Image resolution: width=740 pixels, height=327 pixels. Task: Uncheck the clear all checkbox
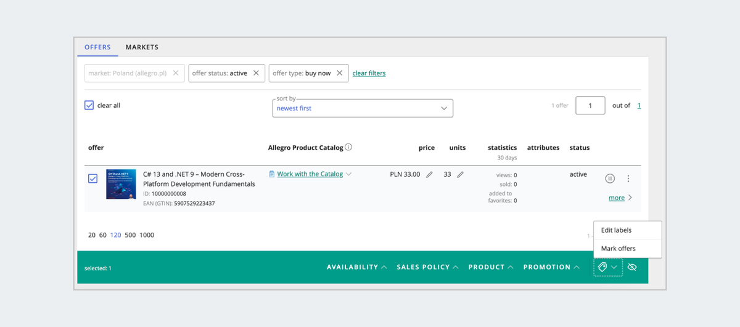pos(89,105)
